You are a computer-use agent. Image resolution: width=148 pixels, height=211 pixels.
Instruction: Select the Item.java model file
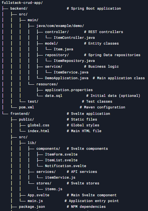click(63, 49)
